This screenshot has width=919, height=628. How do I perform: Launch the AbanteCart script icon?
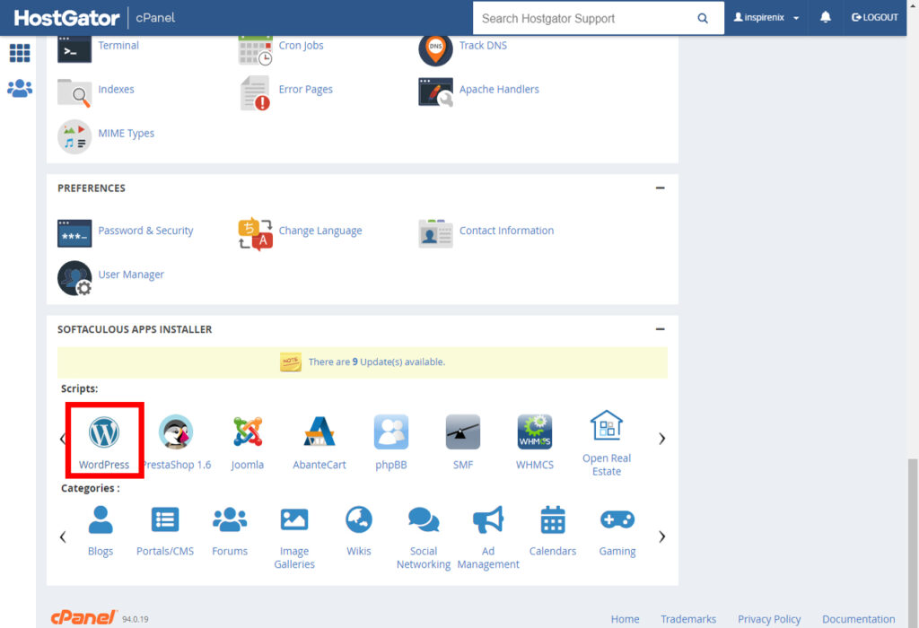point(319,432)
